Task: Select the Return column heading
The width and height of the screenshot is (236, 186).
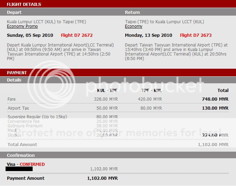Action: coord(132,12)
